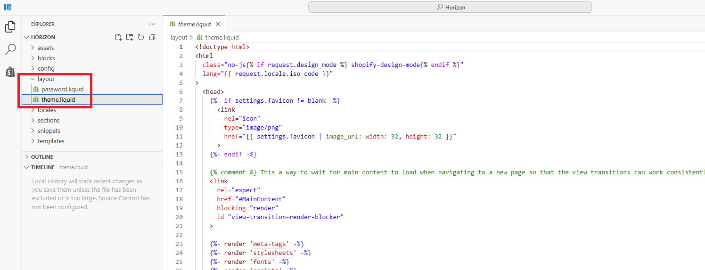Click the Local History message in Timeline
Viewport: 705px width, 270px height.
point(91,194)
